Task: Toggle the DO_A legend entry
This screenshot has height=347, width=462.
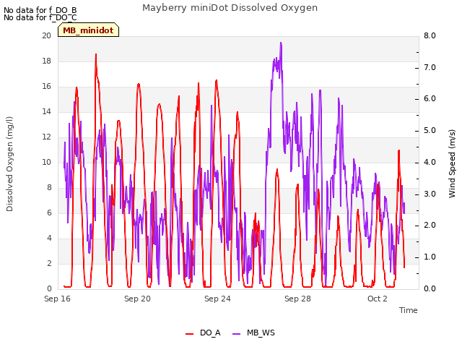Action: point(203,333)
